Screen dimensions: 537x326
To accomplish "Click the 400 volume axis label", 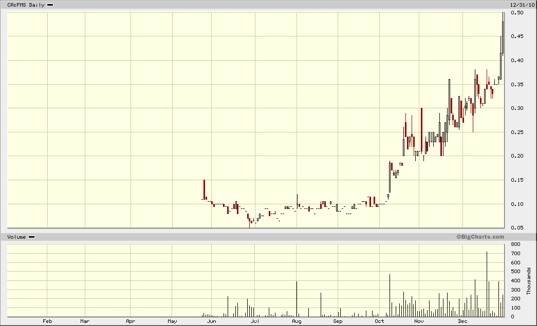I will tap(515, 280).
